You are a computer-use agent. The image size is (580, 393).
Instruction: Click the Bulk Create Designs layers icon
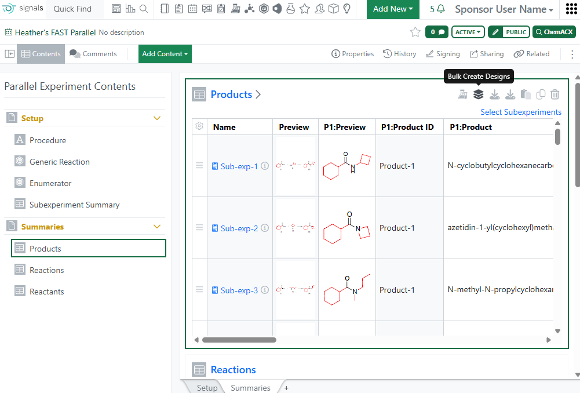click(x=478, y=94)
